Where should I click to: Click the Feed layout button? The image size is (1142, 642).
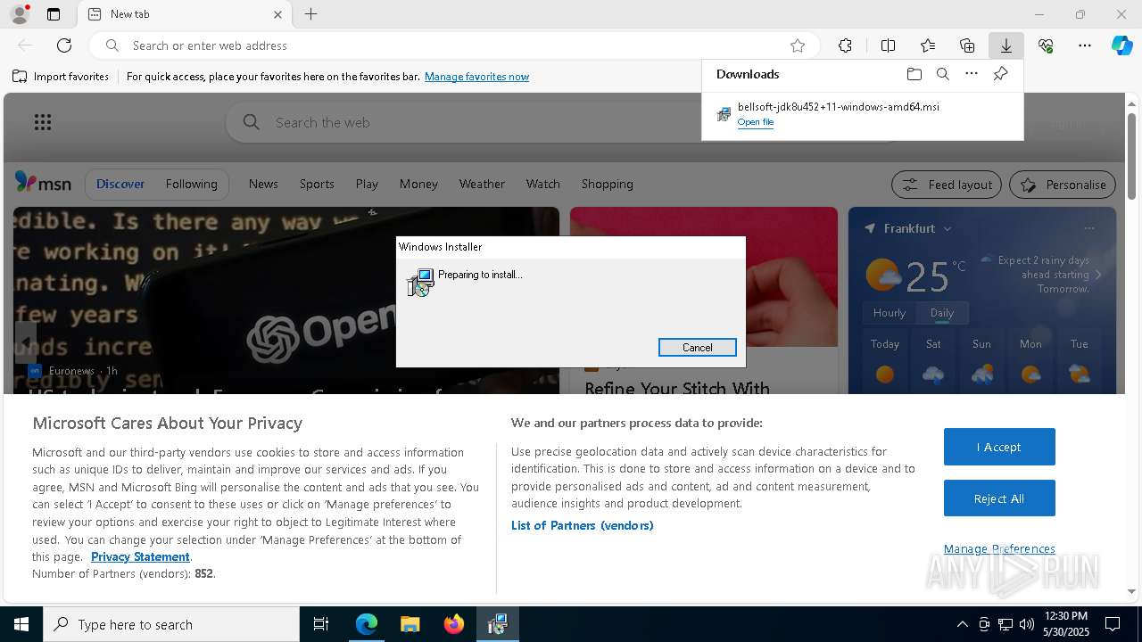947,185
